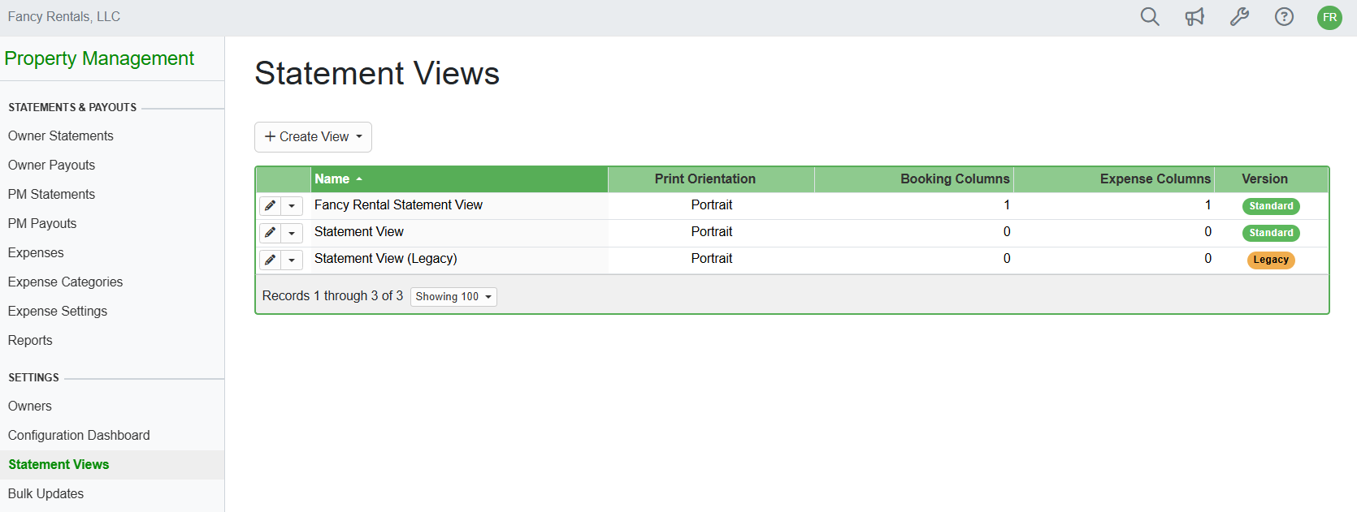Sort by the Name column header

459,179
